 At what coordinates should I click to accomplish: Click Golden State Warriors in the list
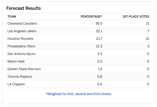coord(24,69)
